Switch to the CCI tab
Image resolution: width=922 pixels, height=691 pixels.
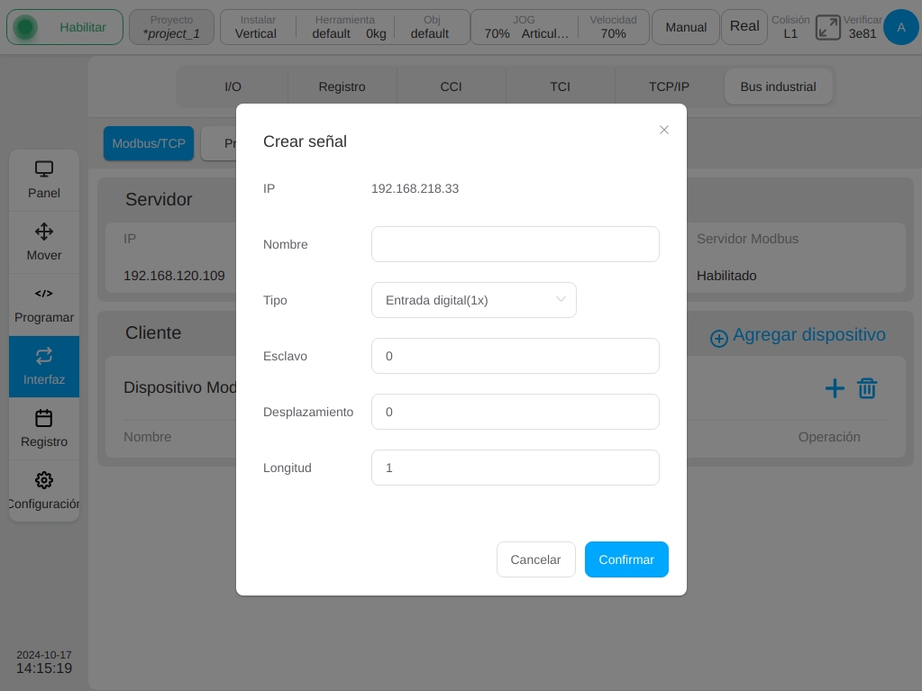pyautogui.click(x=451, y=87)
